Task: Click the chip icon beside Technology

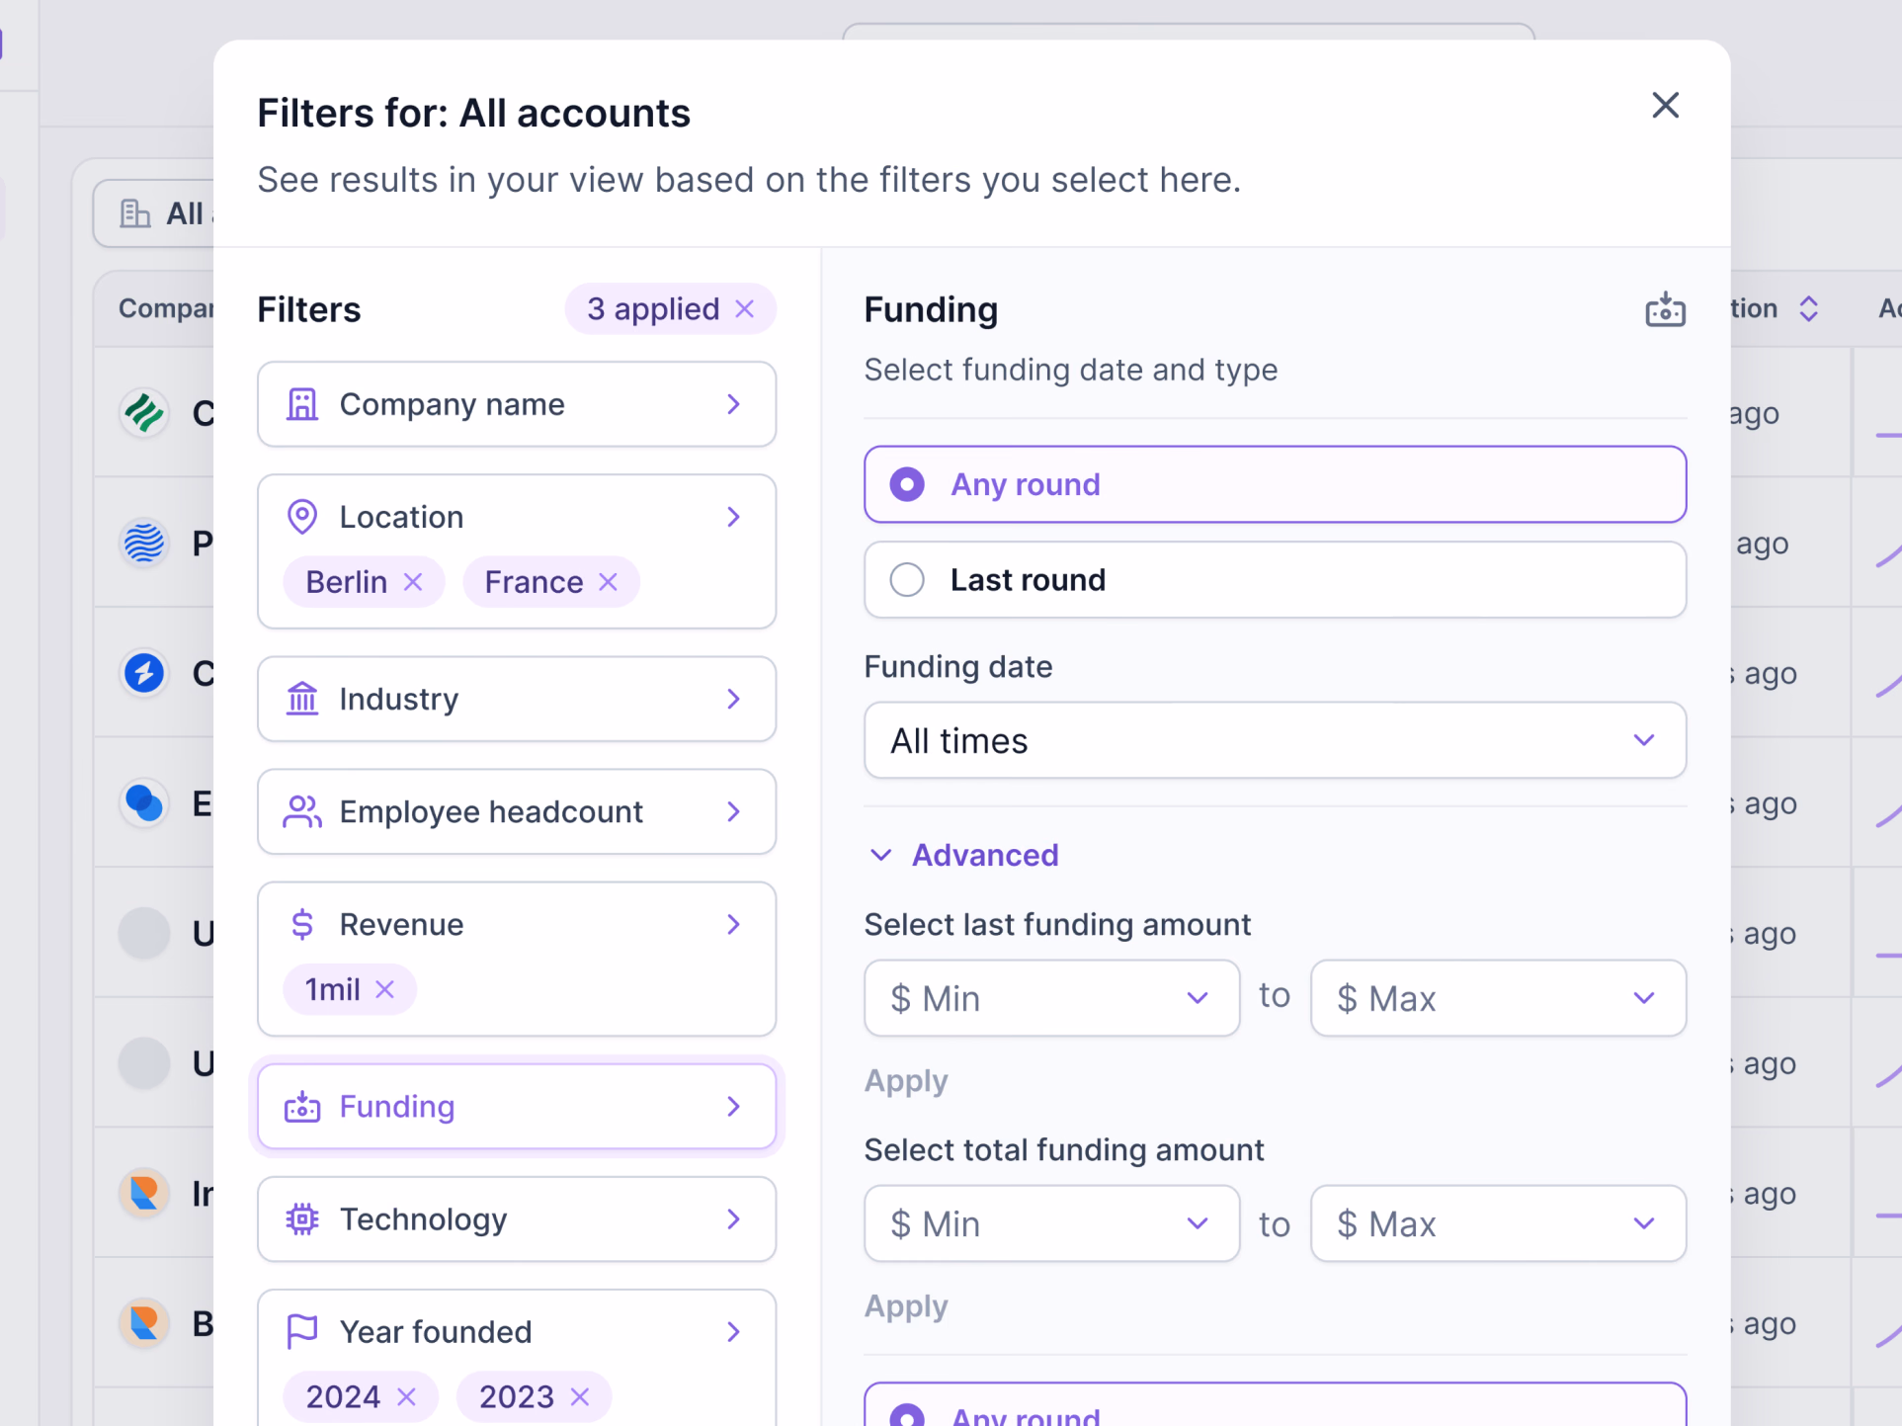Action: tap(302, 1218)
